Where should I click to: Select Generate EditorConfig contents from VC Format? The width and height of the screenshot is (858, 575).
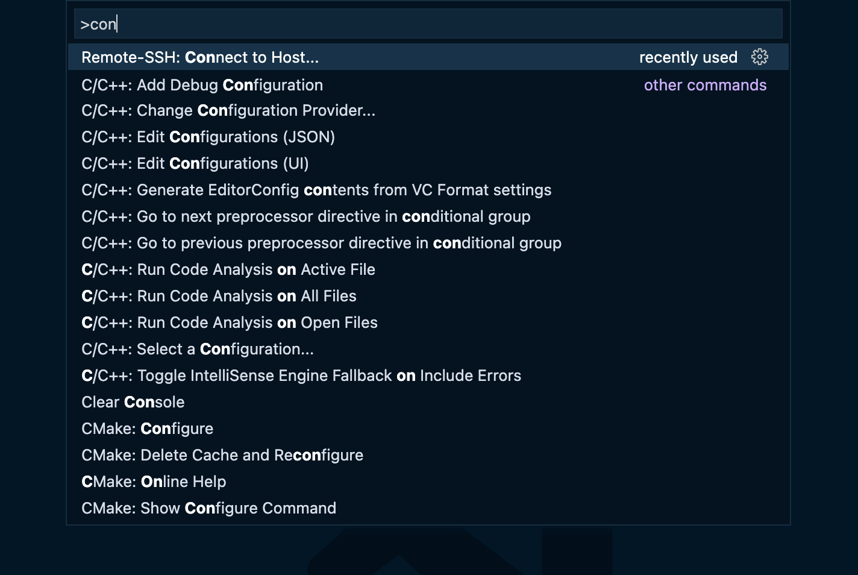[428, 190]
